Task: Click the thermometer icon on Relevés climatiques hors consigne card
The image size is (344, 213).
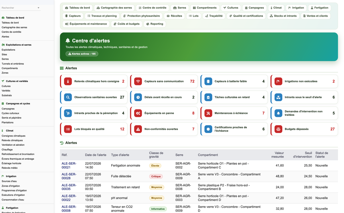Action: pyautogui.click(x=68, y=81)
